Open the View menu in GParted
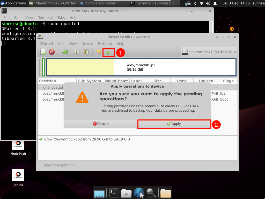The width and height of the screenshot is (265, 199). 73,44
